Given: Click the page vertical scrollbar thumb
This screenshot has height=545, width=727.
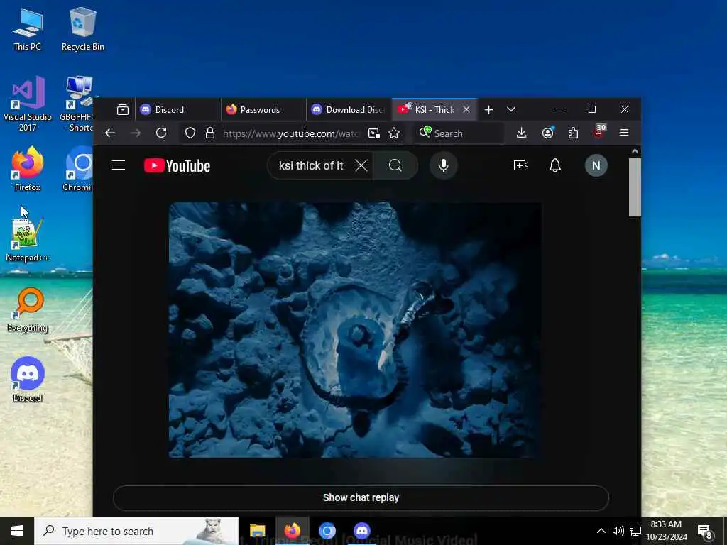Looking at the screenshot, I should point(635,187).
